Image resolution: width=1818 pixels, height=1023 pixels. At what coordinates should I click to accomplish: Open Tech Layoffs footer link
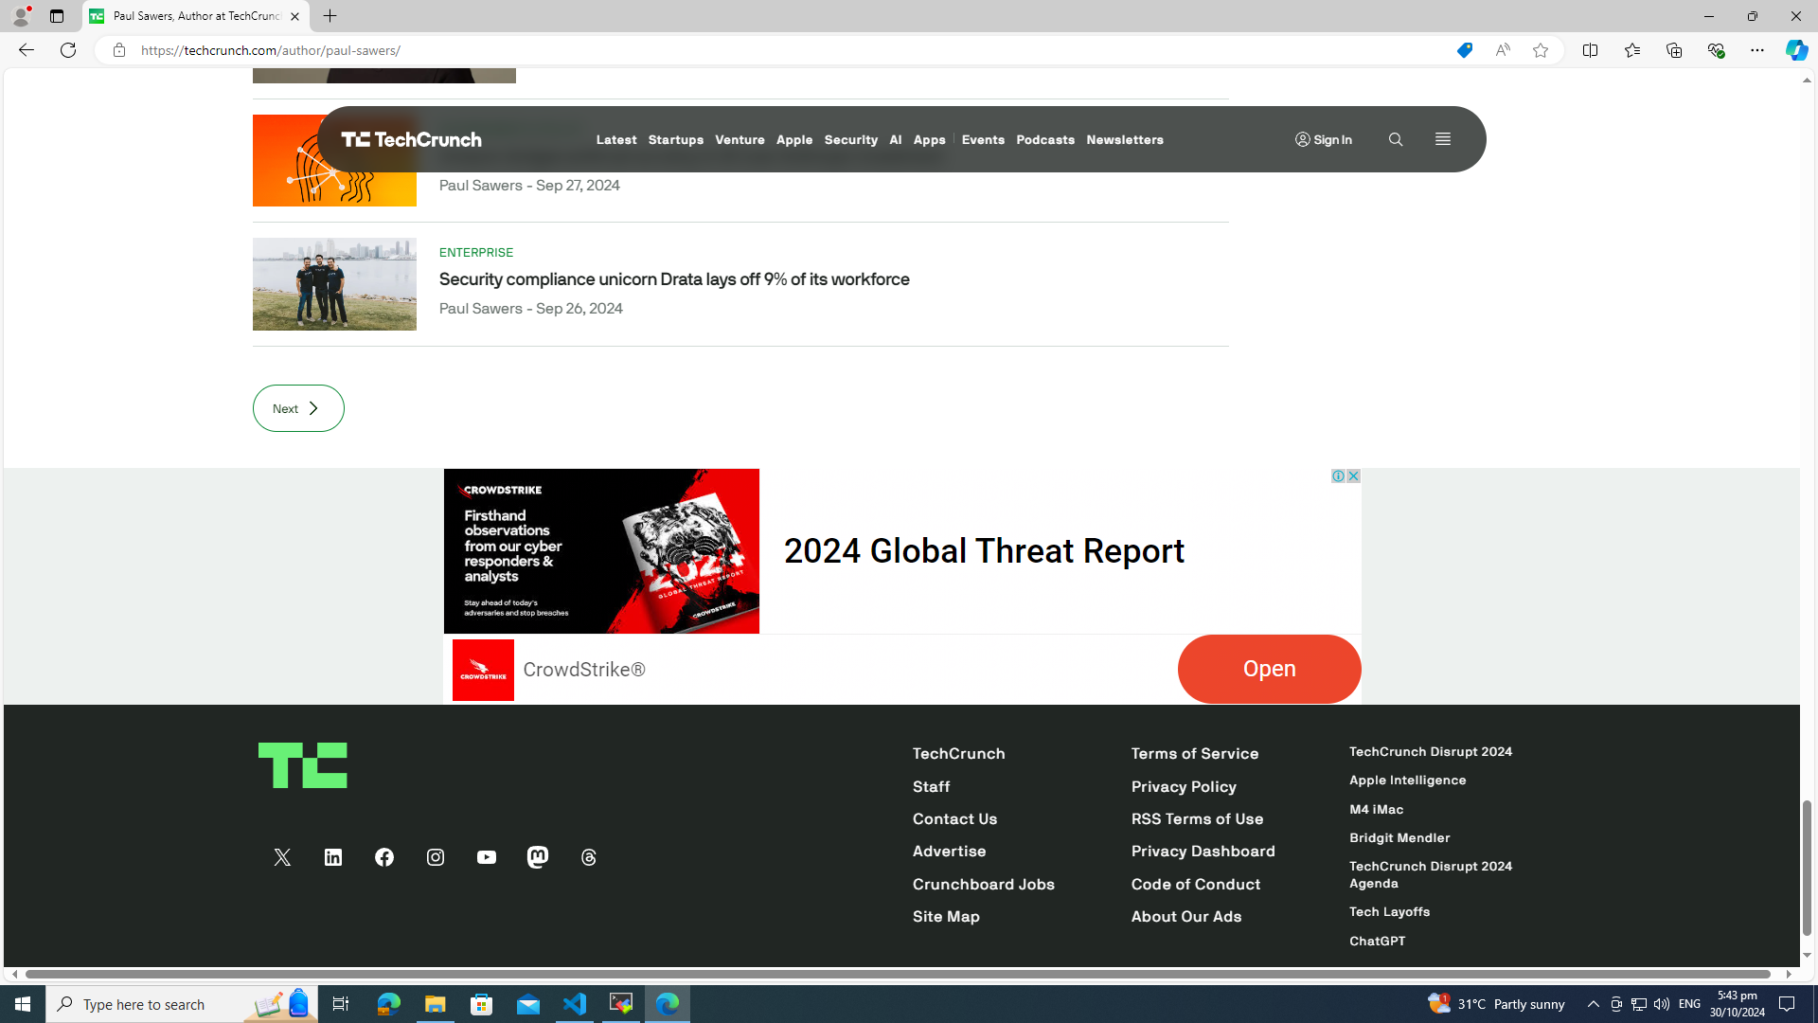tap(1389, 912)
